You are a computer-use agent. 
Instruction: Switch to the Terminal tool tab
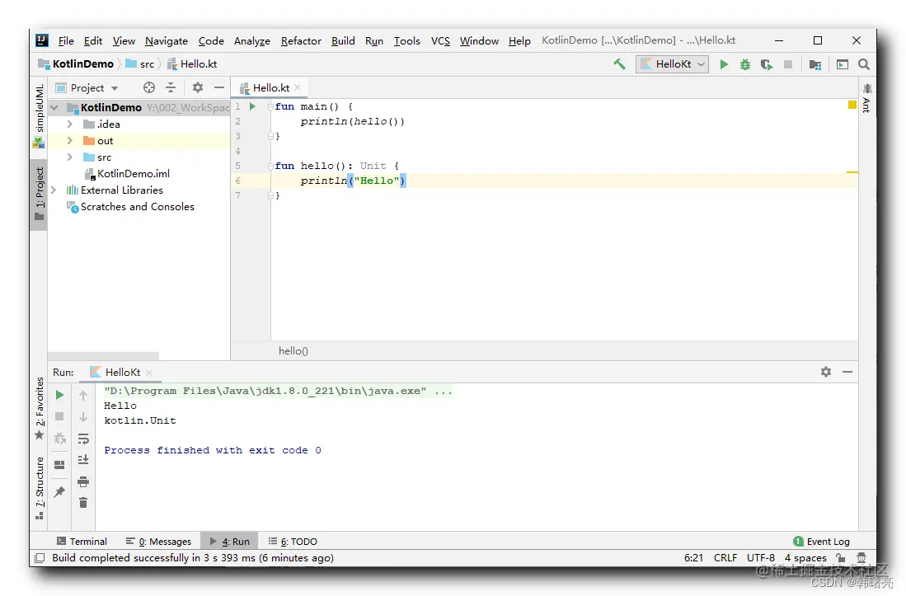82,541
